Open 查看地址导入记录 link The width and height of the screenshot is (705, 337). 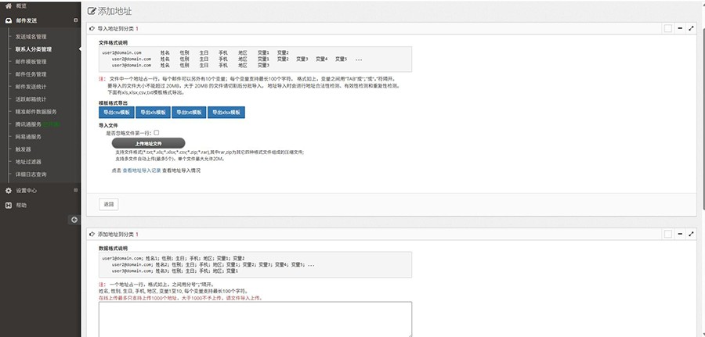pos(142,170)
